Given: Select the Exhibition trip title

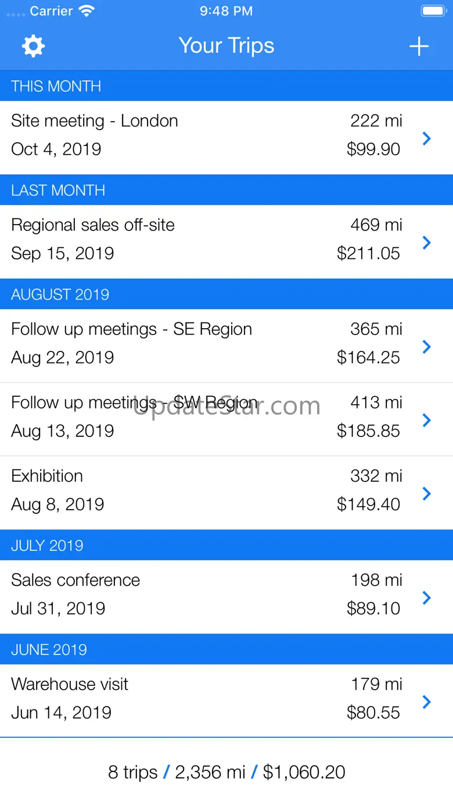Looking at the screenshot, I should [x=47, y=476].
